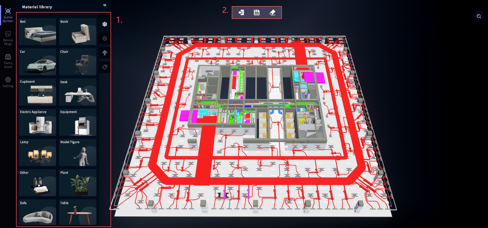Save the scene with the floppy disk icon

257,13
